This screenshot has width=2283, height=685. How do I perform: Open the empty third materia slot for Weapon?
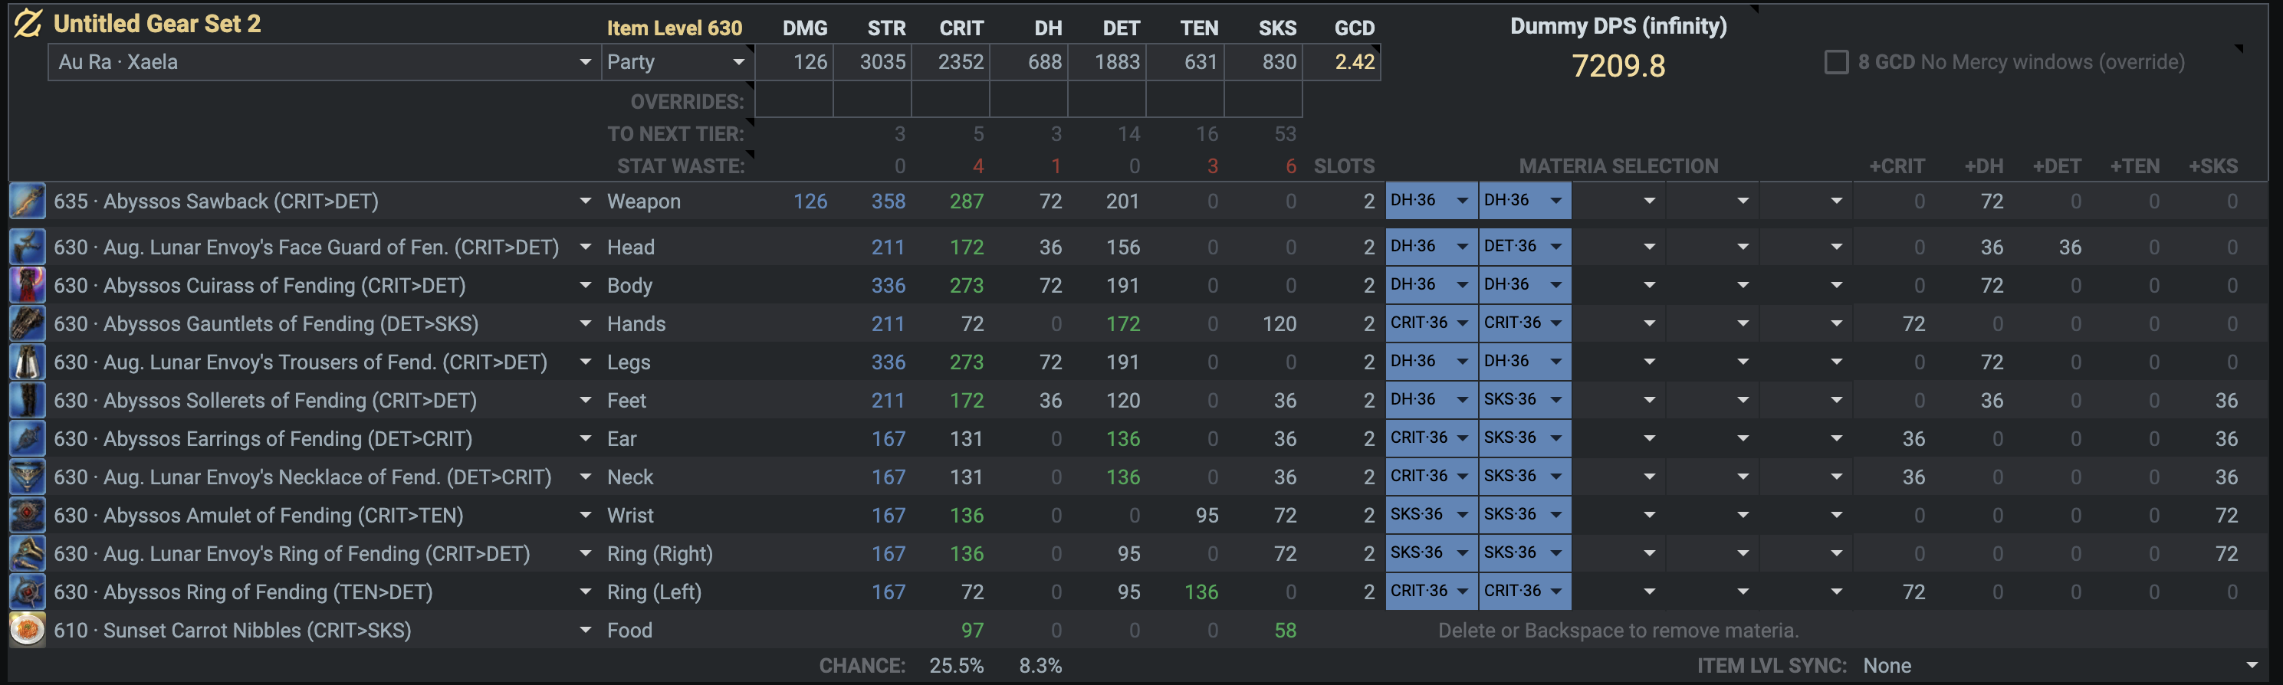[1618, 202]
